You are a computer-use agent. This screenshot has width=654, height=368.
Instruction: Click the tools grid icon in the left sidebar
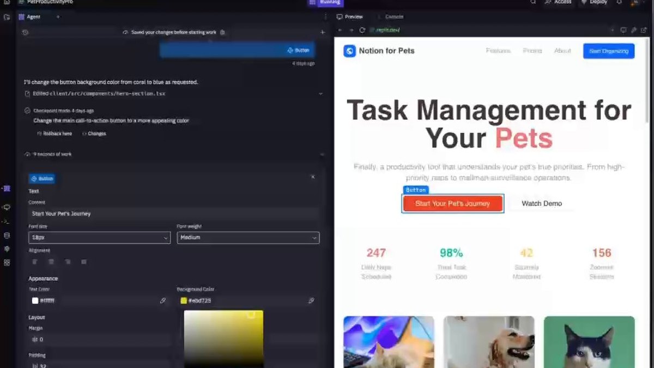(x=7, y=262)
